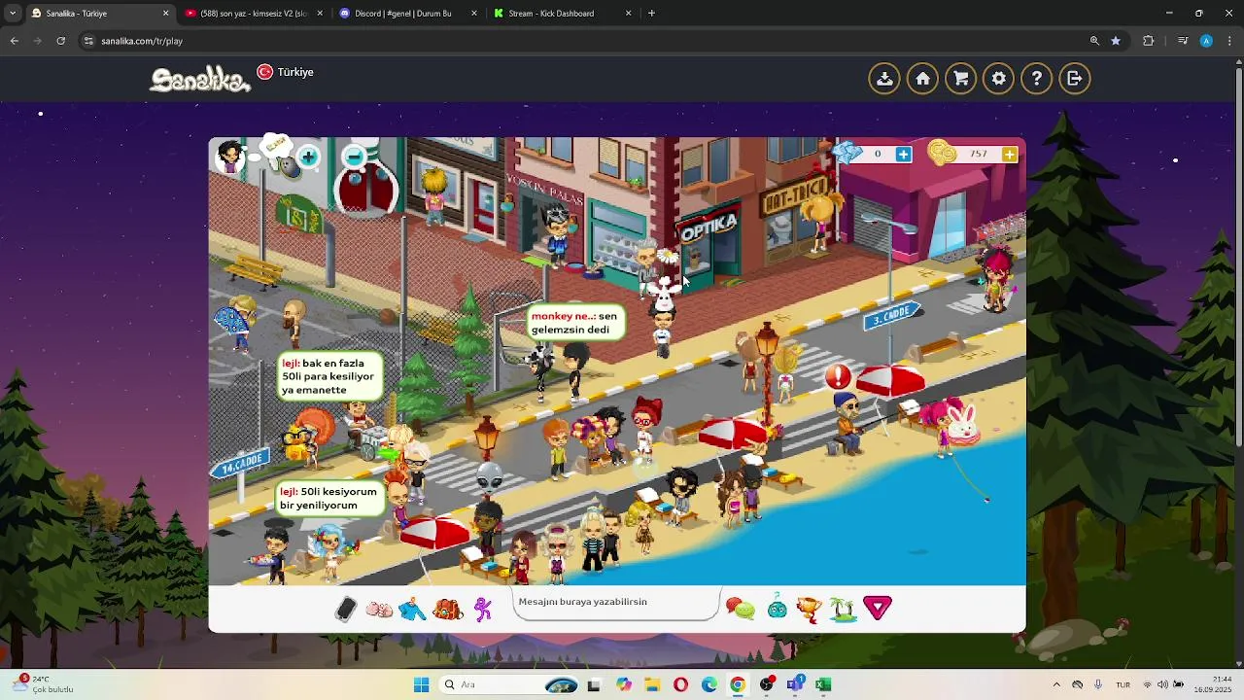Zoom in with the plus magnifier
Viewport: 1244px width, 700px height.
[x=308, y=157]
